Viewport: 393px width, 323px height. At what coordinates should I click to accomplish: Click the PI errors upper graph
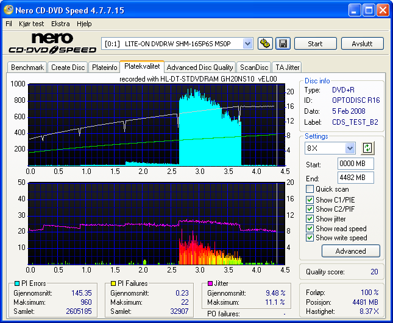click(x=157, y=125)
